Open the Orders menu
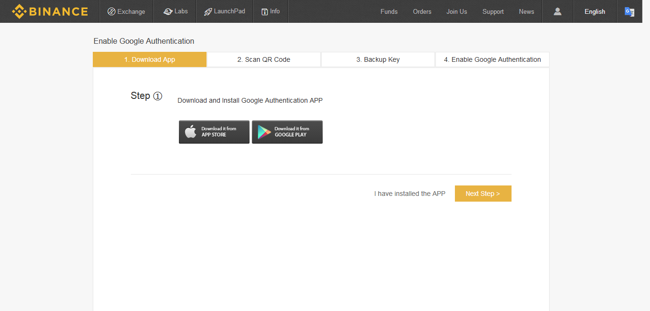 pos(422,11)
